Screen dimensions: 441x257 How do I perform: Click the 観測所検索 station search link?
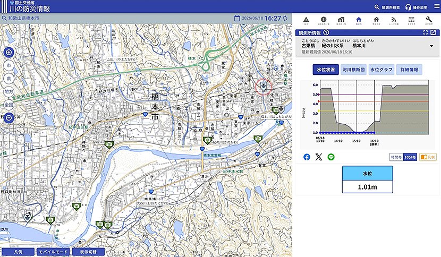coord(387,7)
